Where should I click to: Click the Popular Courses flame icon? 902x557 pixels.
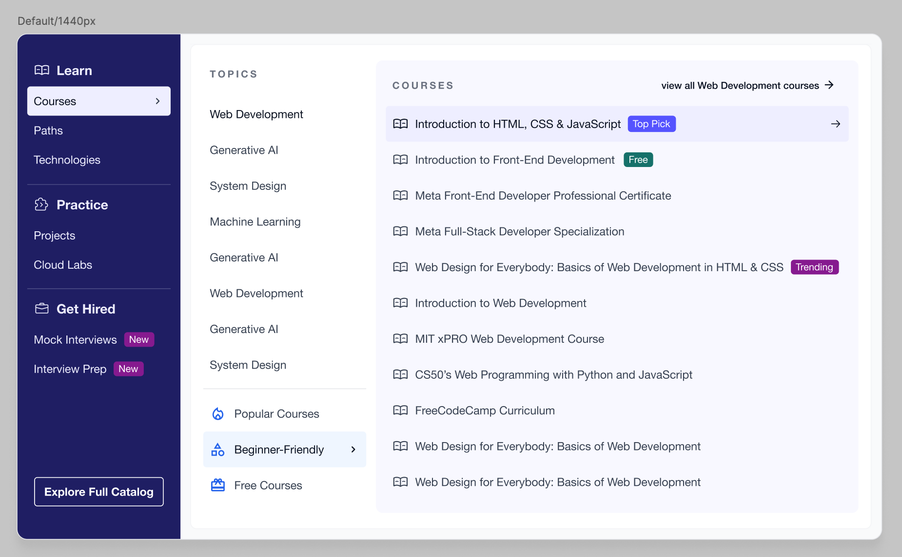218,414
